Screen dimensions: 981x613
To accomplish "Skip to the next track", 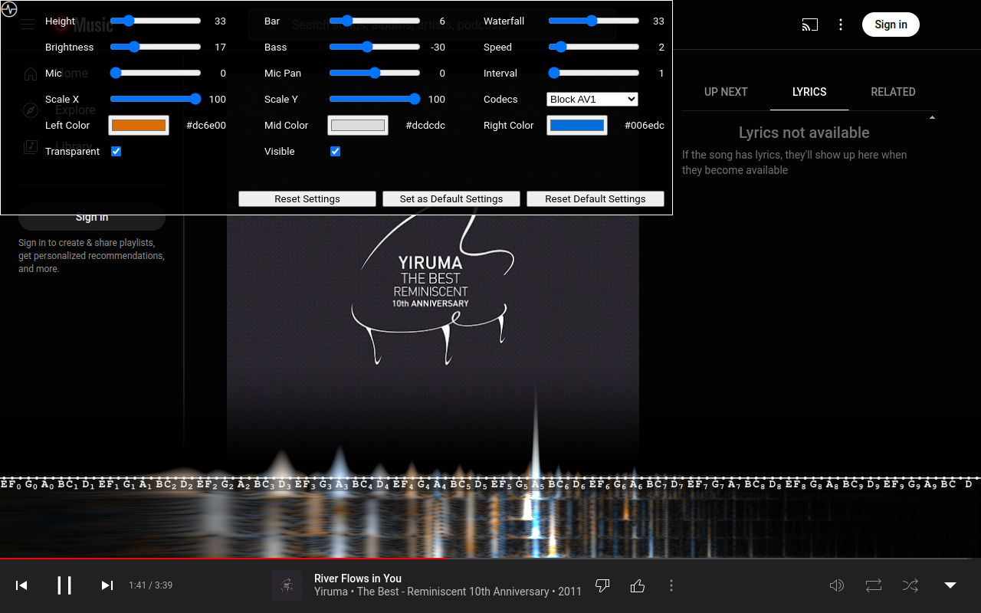I will [107, 585].
